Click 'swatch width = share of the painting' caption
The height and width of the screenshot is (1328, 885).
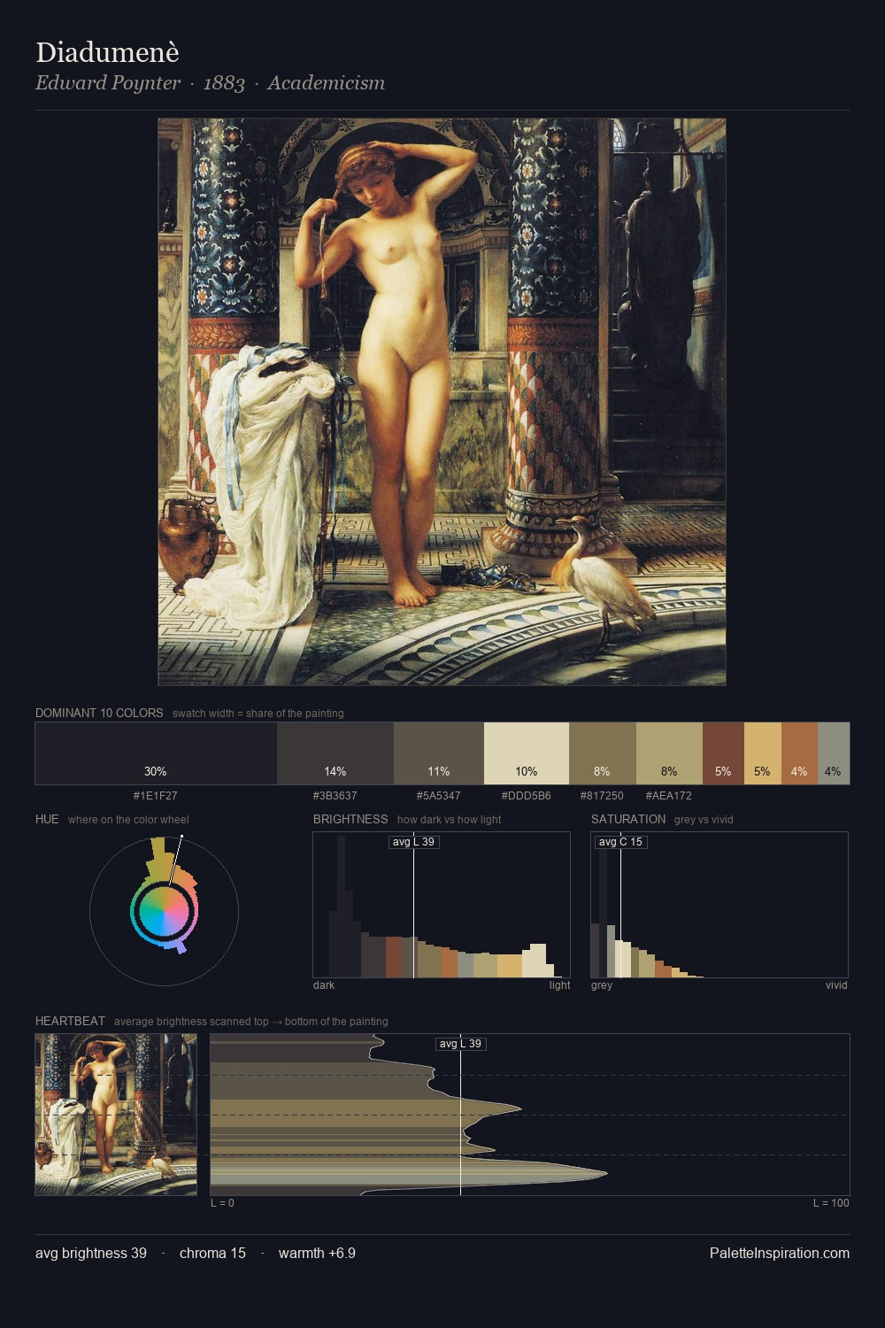pos(258,714)
